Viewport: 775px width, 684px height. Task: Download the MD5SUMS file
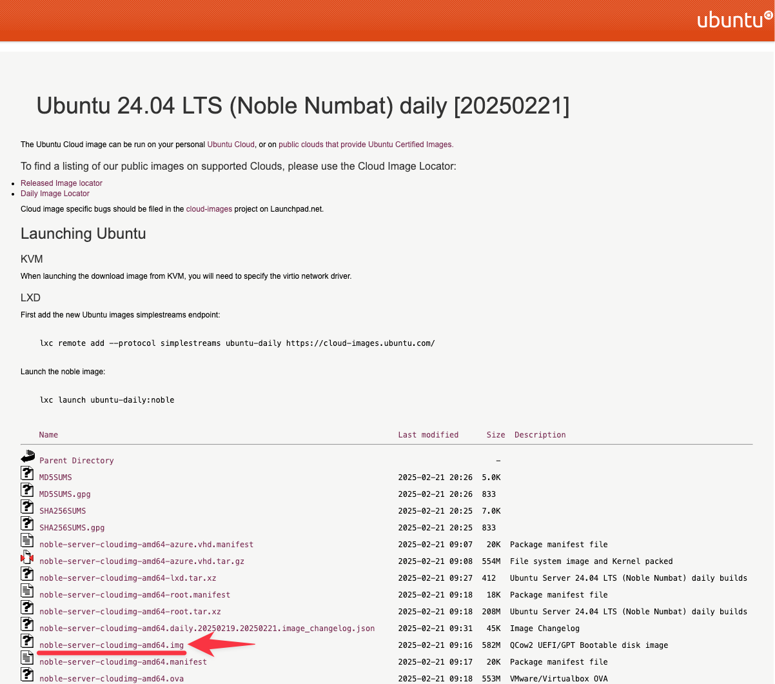(55, 478)
